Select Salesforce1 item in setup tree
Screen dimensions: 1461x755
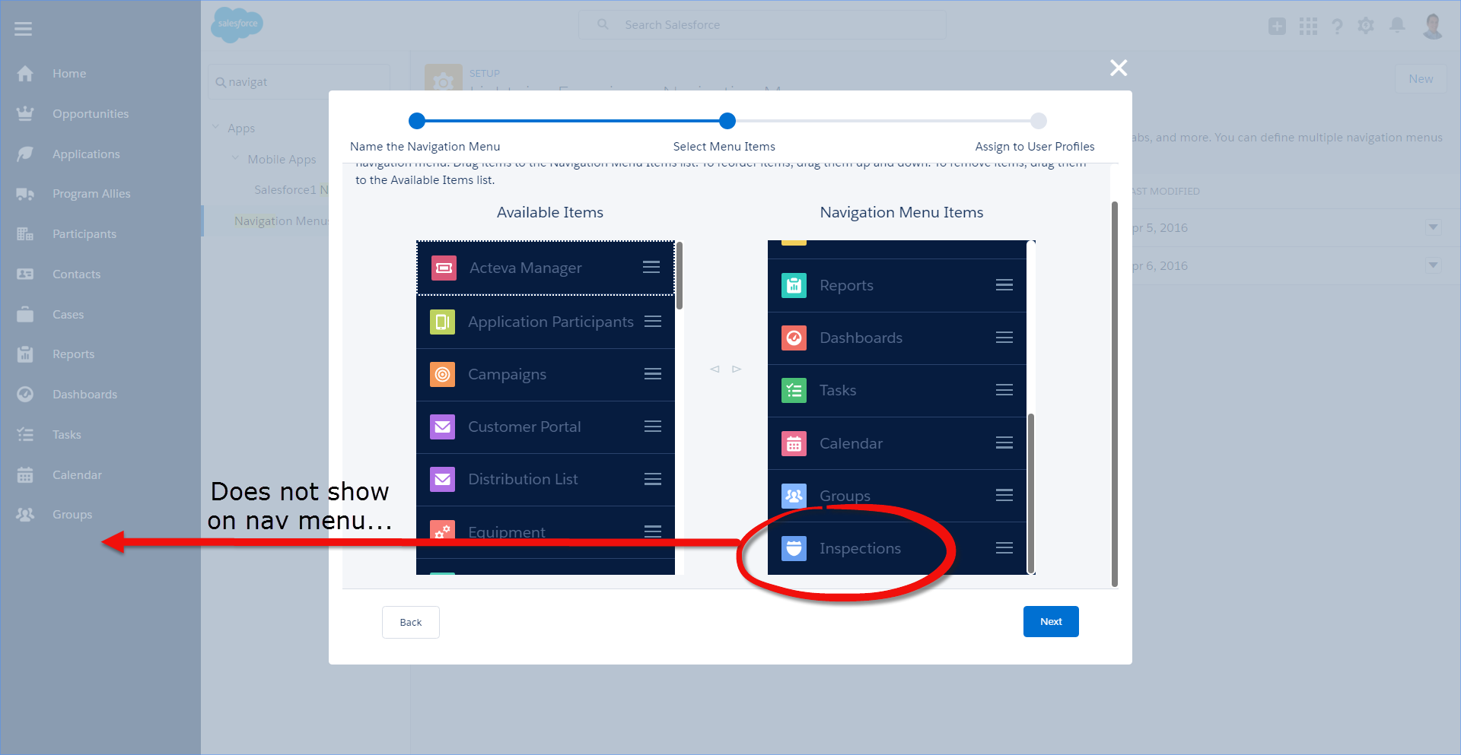click(x=291, y=190)
